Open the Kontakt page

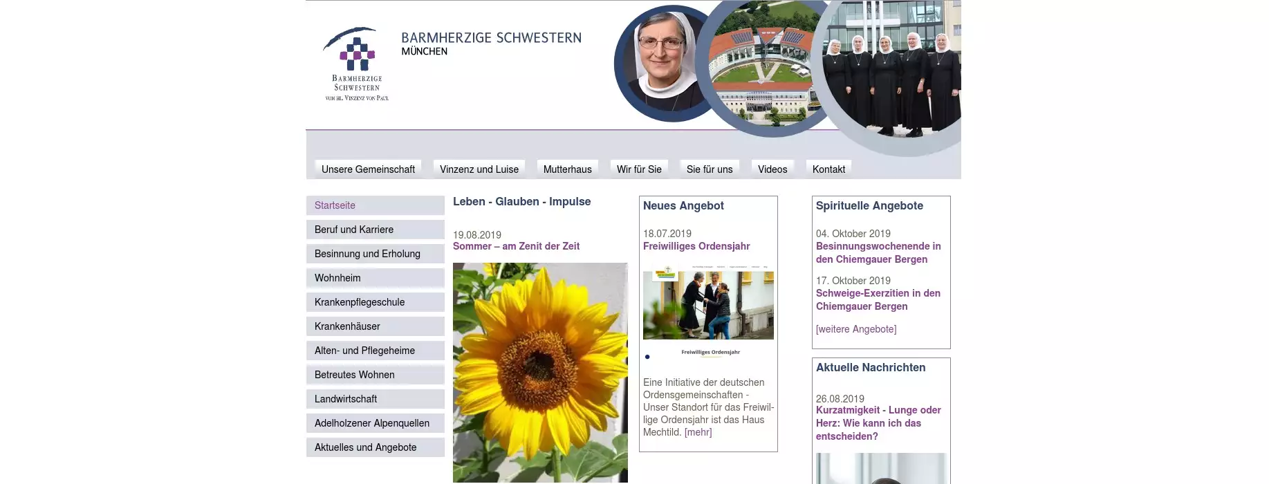click(828, 169)
